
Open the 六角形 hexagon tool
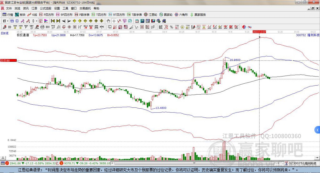click(x=181, y=15)
